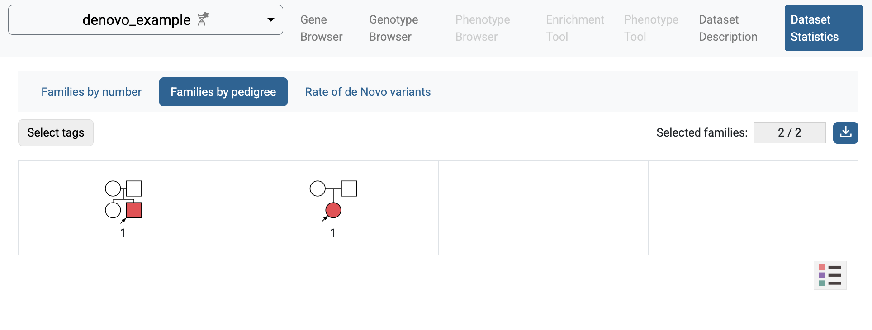The height and width of the screenshot is (330, 872).
Task: View the Dataset Description page
Action: pyautogui.click(x=728, y=28)
